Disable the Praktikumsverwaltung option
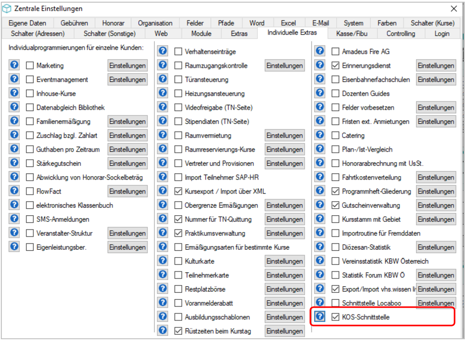466x343 pixels. point(179,233)
